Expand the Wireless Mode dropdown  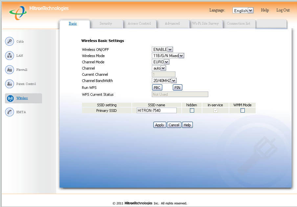168,56
